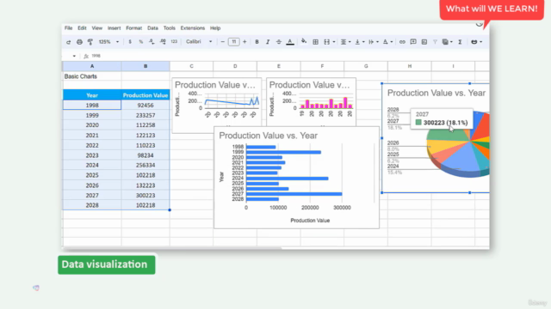Select the year 2026 cell
The width and height of the screenshot is (551, 309).
pos(92,185)
